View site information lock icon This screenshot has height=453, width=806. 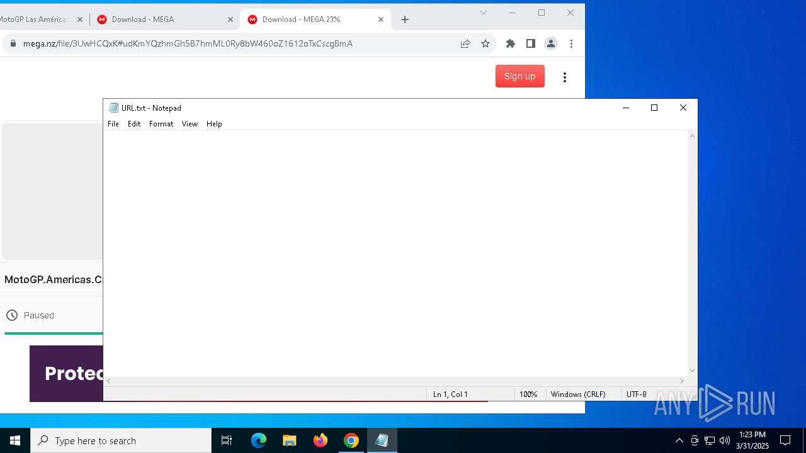(12, 43)
